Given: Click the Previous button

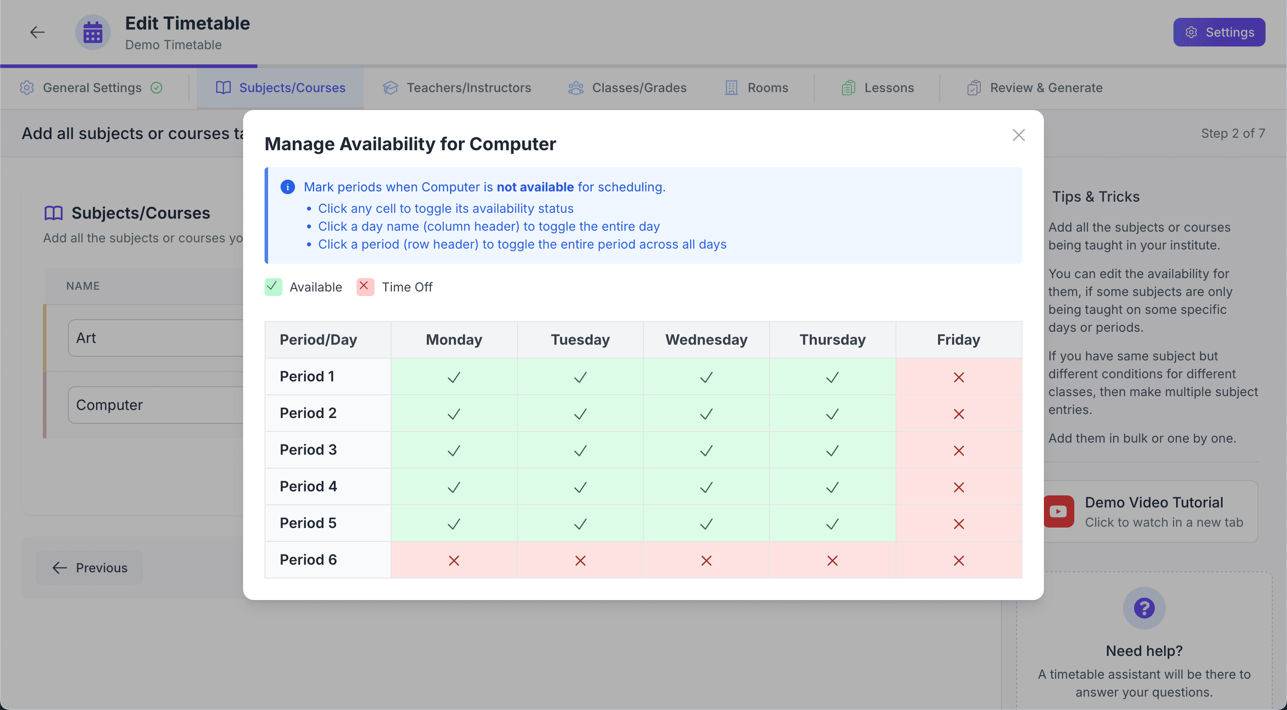Looking at the screenshot, I should [x=89, y=567].
